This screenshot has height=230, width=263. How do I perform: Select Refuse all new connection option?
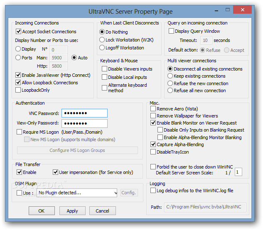(x=170, y=91)
